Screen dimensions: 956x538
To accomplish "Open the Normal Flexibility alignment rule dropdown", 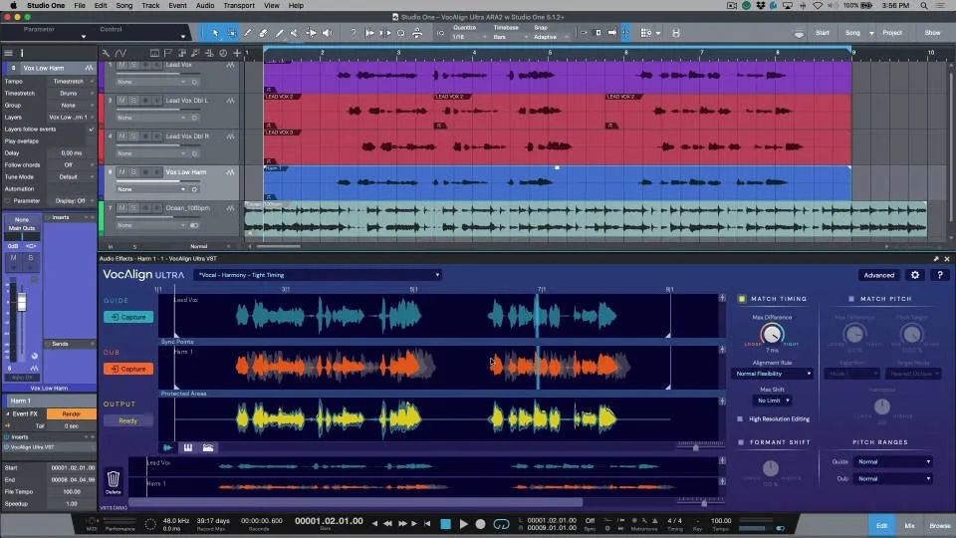I will pyautogui.click(x=773, y=374).
